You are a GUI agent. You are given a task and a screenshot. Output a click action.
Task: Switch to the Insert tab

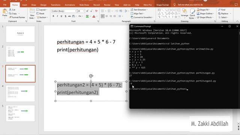tap(24, 5)
